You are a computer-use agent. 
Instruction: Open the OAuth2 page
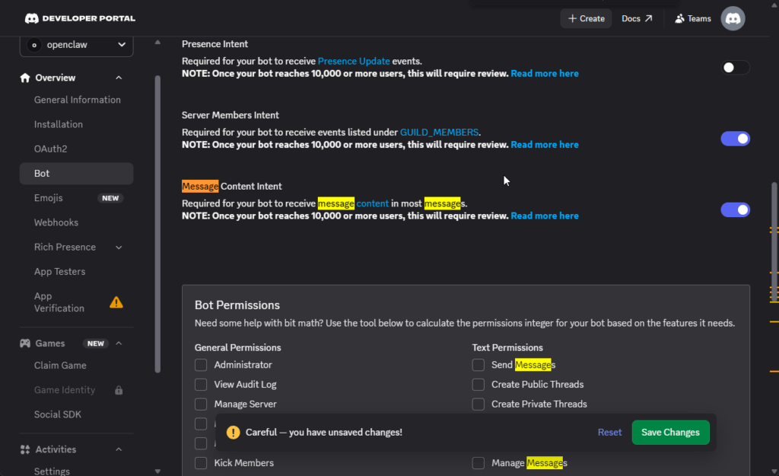[x=77, y=149]
